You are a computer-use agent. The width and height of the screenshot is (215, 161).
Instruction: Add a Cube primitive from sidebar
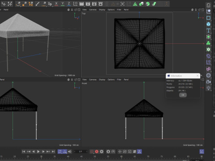click(208, 24)
